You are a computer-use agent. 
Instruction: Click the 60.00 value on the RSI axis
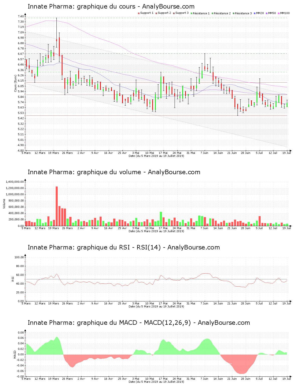click(20, 275)
